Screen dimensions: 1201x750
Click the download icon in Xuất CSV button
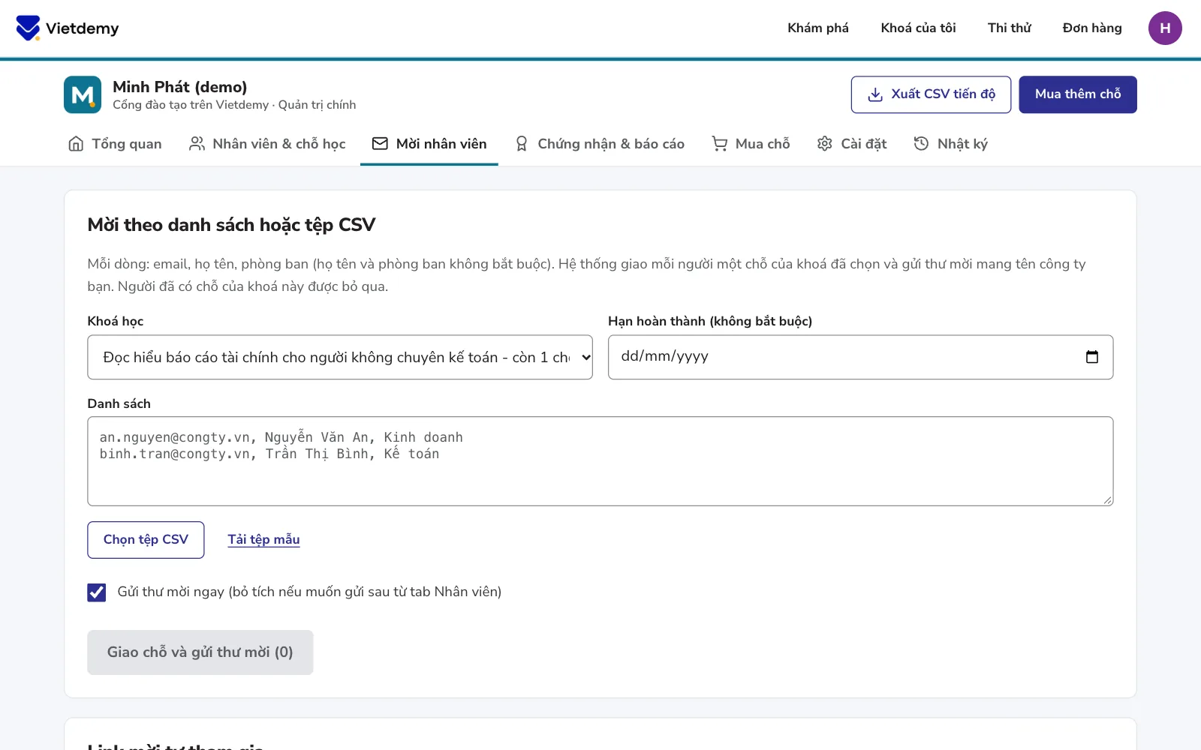pyautogui.click(x=875, y=94)
